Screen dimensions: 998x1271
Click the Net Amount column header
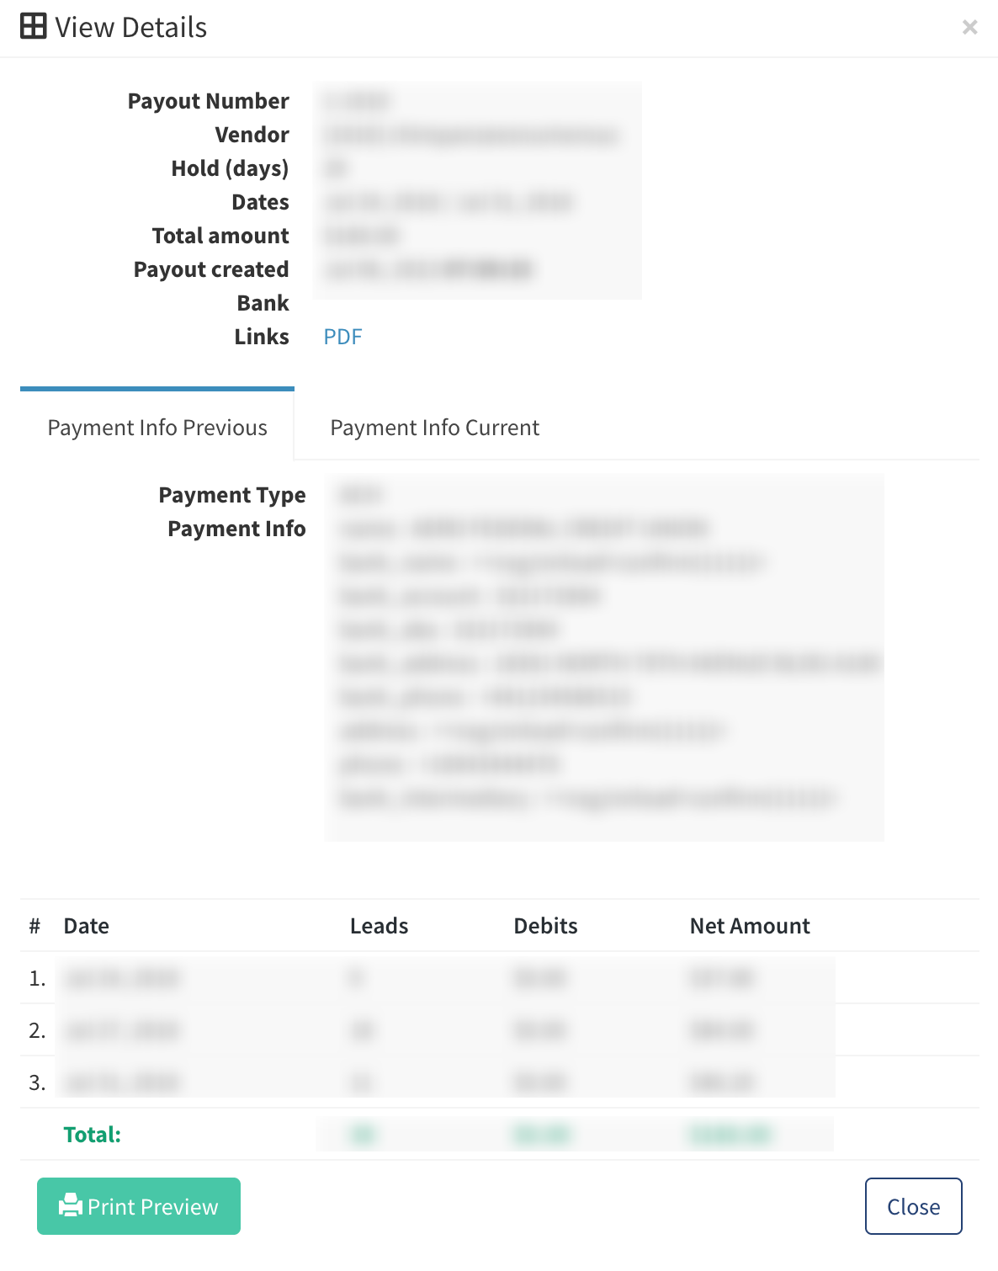(749, 926)
